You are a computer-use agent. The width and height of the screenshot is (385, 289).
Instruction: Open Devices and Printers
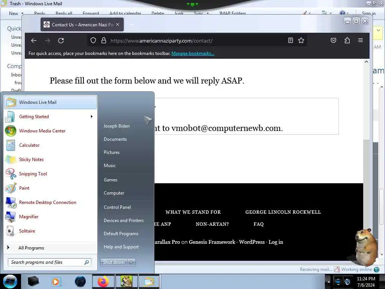124,221
